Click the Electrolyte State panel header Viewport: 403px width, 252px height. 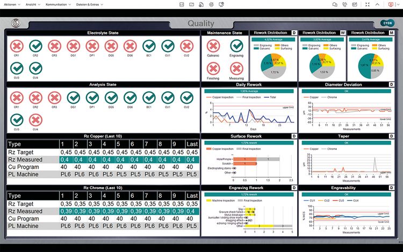pyautogui.click(x=103, y=33)
